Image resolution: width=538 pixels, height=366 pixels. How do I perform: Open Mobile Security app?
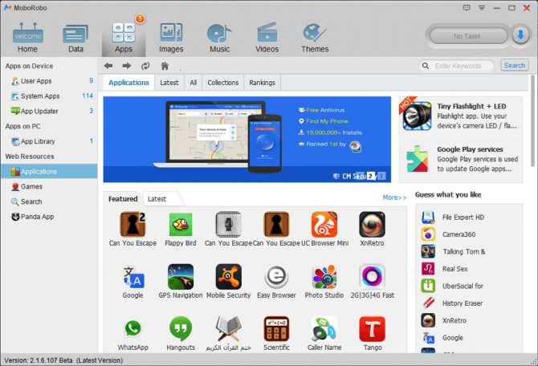coord(229,281)
